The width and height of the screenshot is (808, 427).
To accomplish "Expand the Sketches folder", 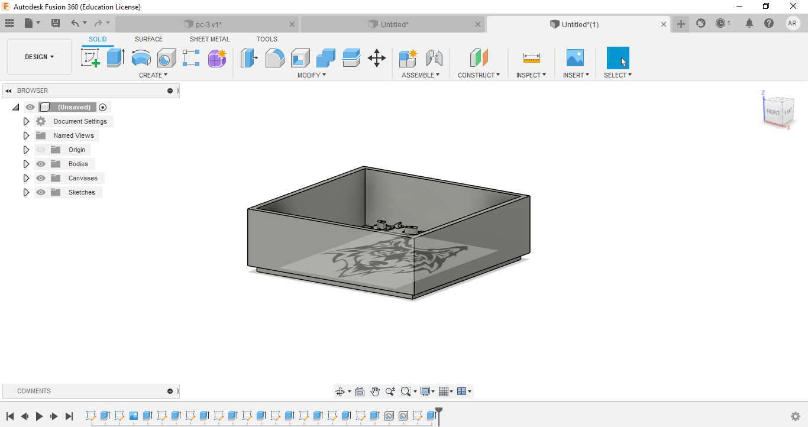I will (26, 192).
